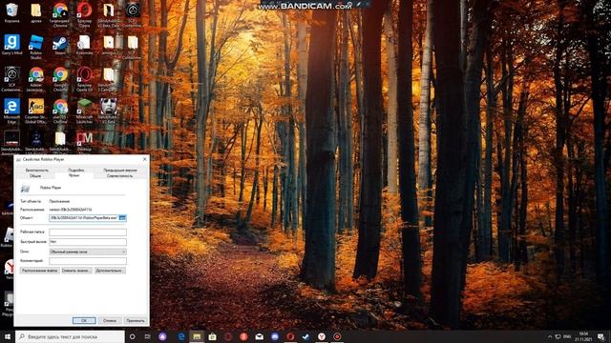This screenshot has height=343, width=611.
Task: Click the Расположение файла button
Action: click(x=40, y=271)
